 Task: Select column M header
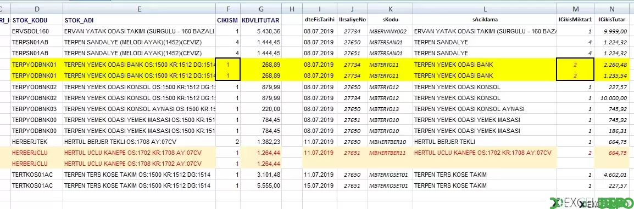pos(575,9)
